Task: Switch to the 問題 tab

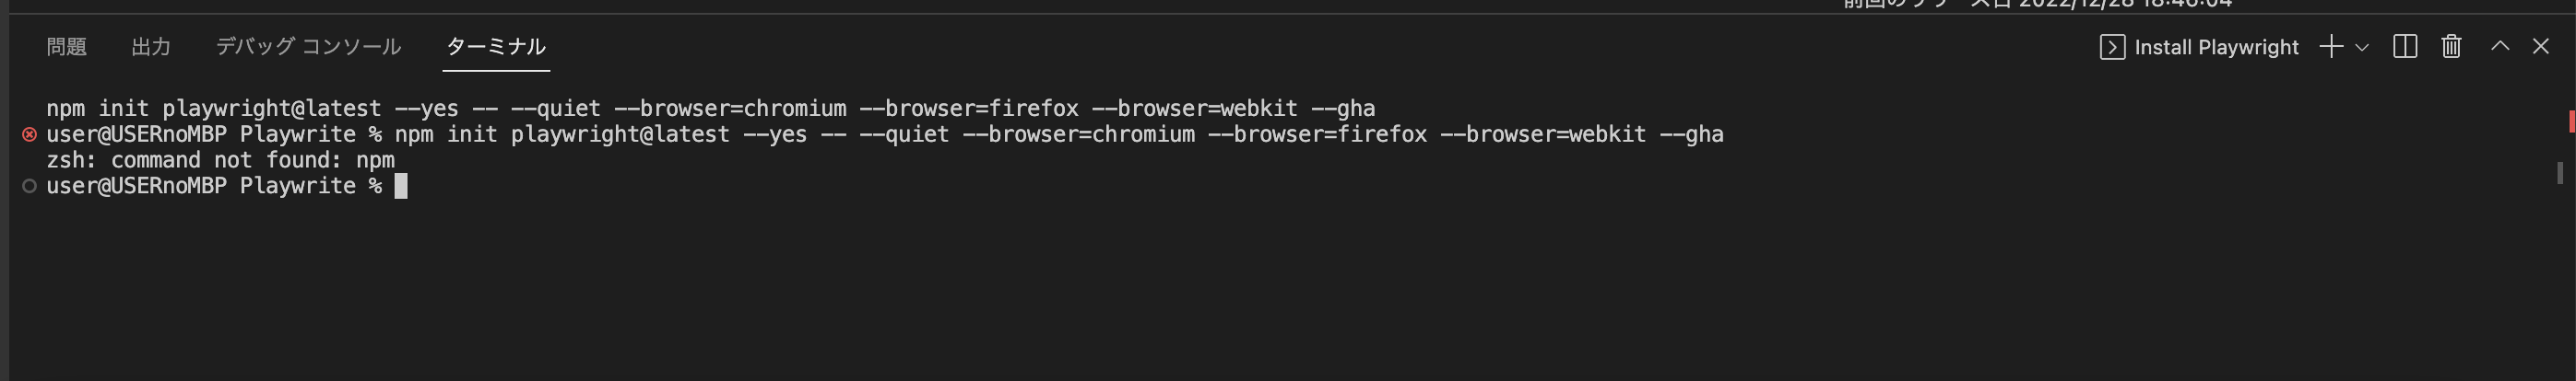Action: click(66, 47)
